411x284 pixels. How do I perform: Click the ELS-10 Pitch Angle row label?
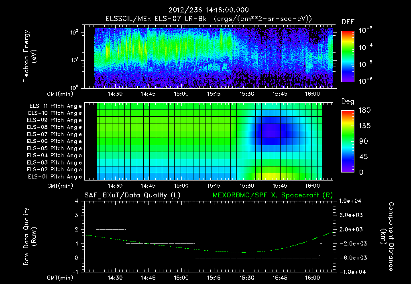[x=55, y=113]
